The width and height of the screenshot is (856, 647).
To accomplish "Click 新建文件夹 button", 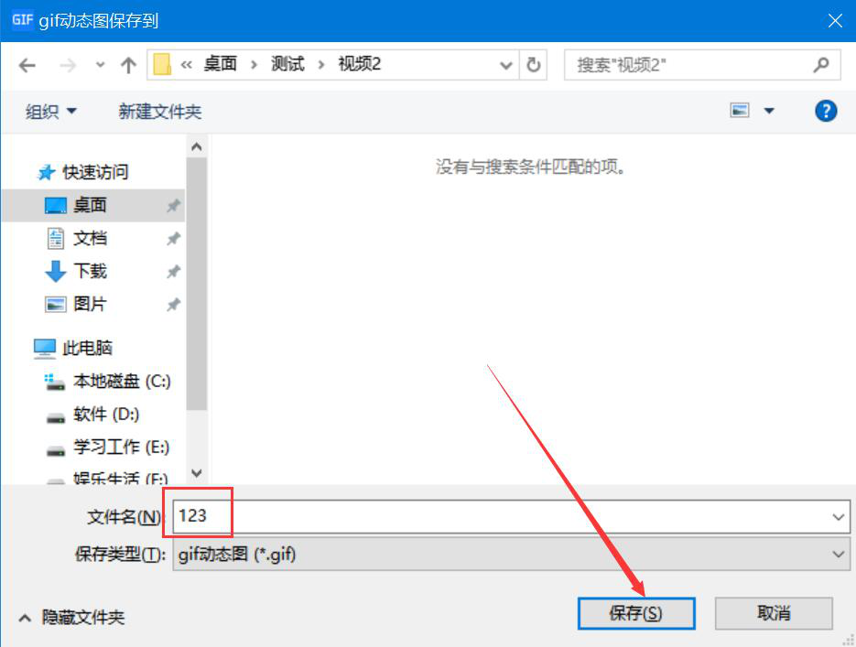I will click(x=160, y=112).
